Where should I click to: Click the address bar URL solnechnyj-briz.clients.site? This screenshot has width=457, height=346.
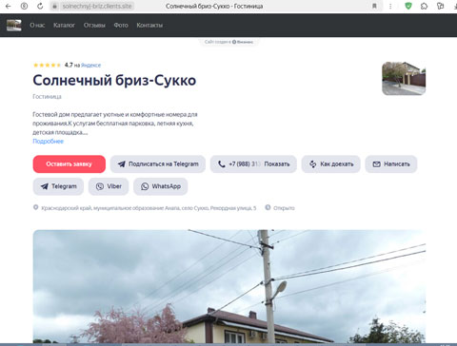click(x=97, y=6)
